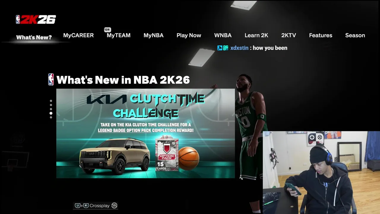Select the Learn 2K tab
Screen dimensions: 380x214
[256, 35]
